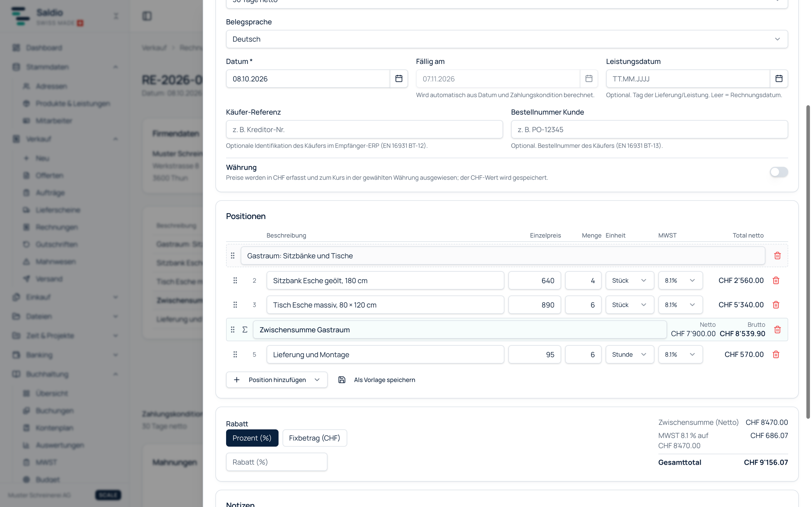Grab the drag handle of Sitzbank row

pos(235,281)
